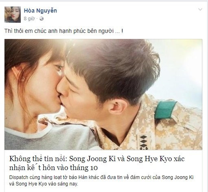Click the caption 'Thì thôi em chúc anh hạnh phúc'
Viewport: 208px width, 192px height.
pos(64,31)
